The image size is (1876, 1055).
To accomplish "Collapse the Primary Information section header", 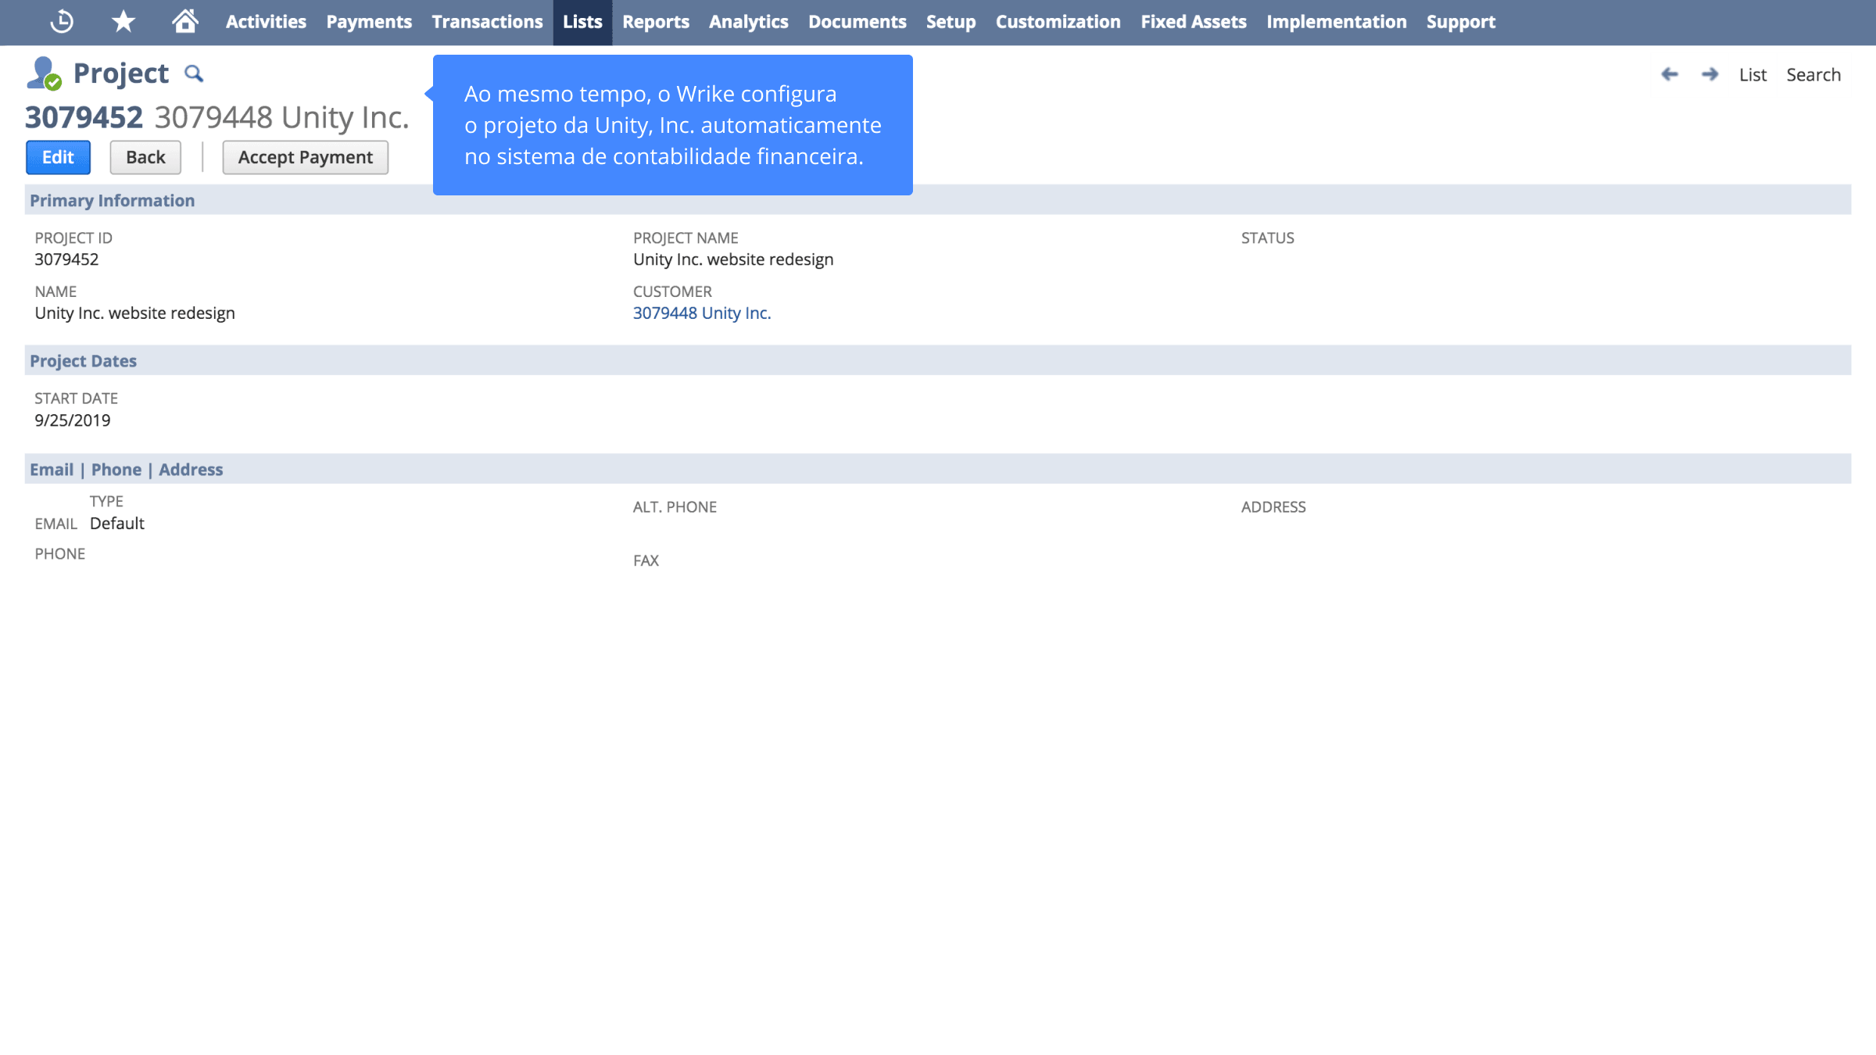I will pyautogui.click(x=938, y=200).
